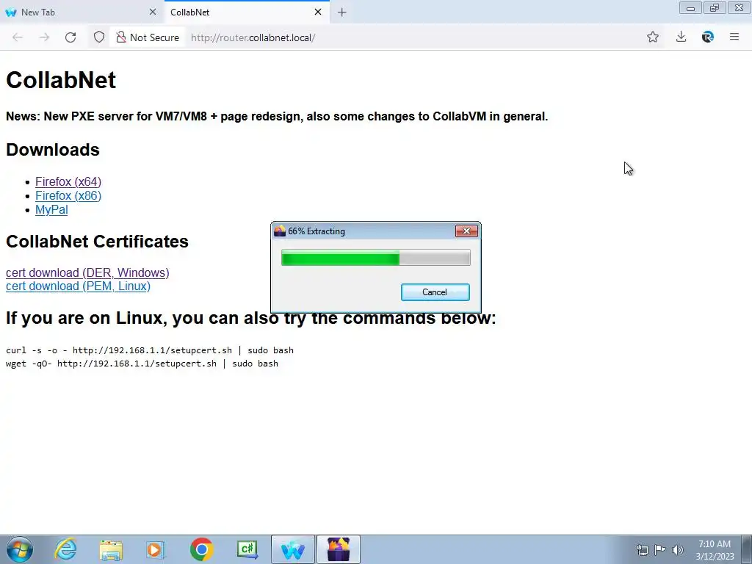Click the curl setupcert.sh command line
Image resolution: width=752 pixels, height=564 pixels.
pyautogui.click(x=150, y=350)
